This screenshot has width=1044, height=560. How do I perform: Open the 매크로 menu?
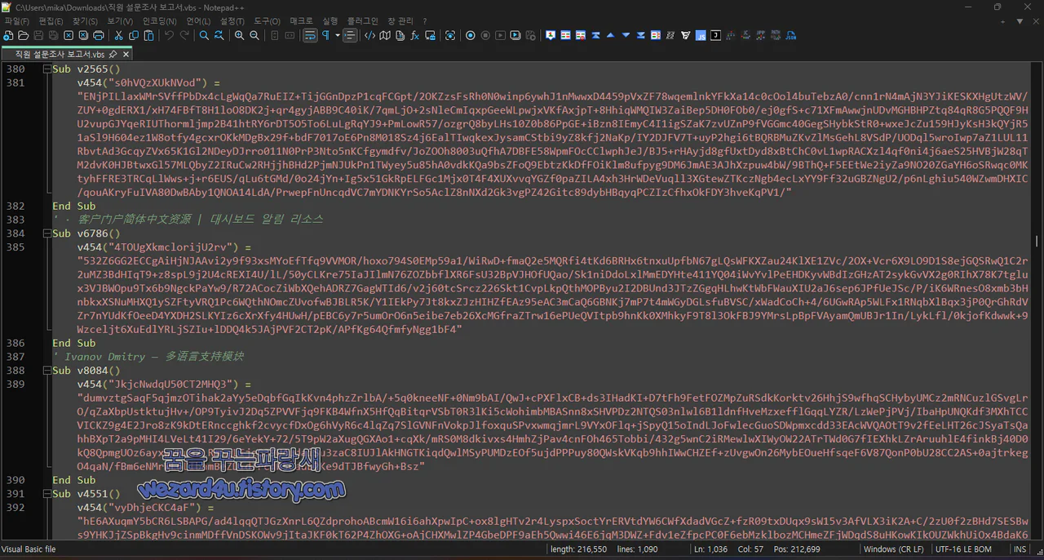(301, 20)
